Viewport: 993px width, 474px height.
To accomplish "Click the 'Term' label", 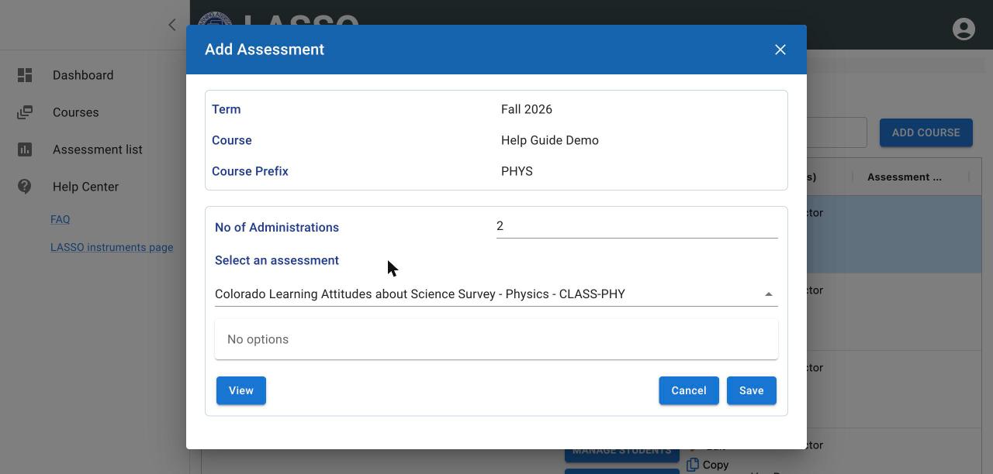I will click(227, 109).
